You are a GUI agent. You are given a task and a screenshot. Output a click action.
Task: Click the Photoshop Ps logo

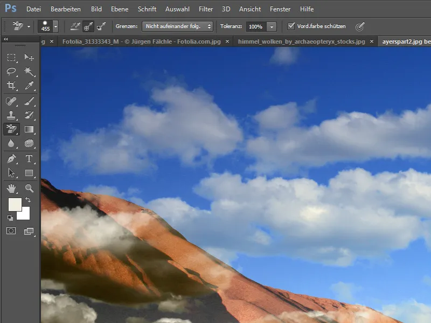[x=11, y=9]
